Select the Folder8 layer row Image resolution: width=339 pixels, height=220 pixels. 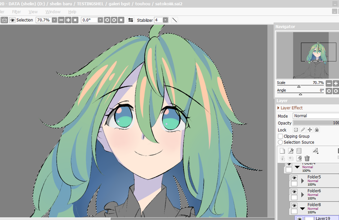point(314,209)
